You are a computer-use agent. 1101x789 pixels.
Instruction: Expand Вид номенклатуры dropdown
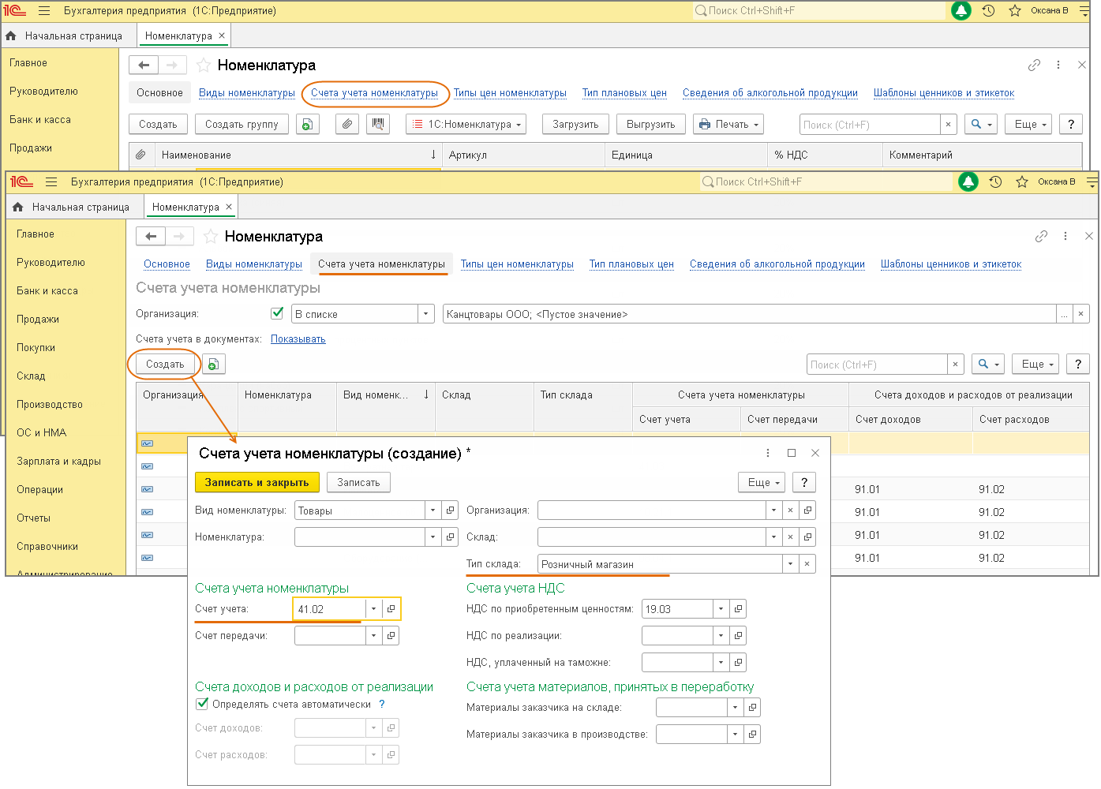click(x=433, y=510)
